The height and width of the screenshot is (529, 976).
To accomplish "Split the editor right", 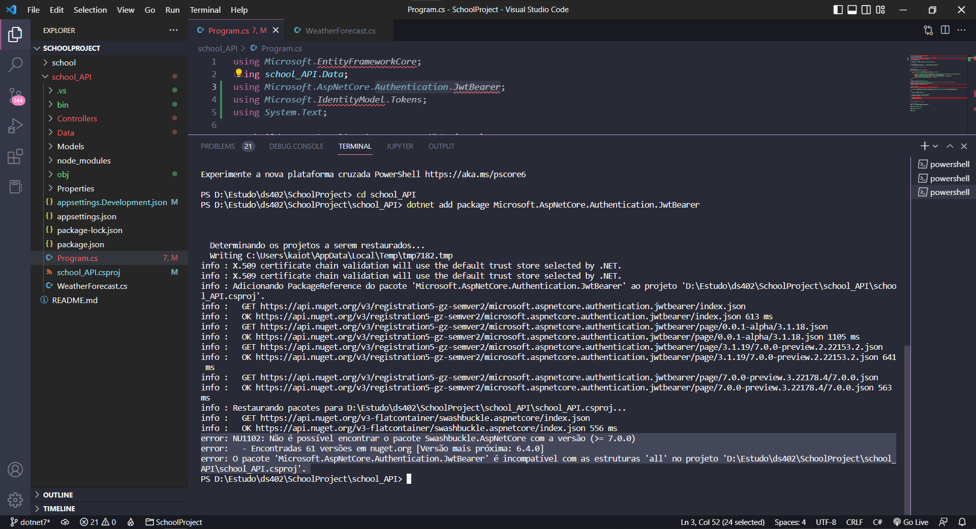I will [x=945, y=30].
